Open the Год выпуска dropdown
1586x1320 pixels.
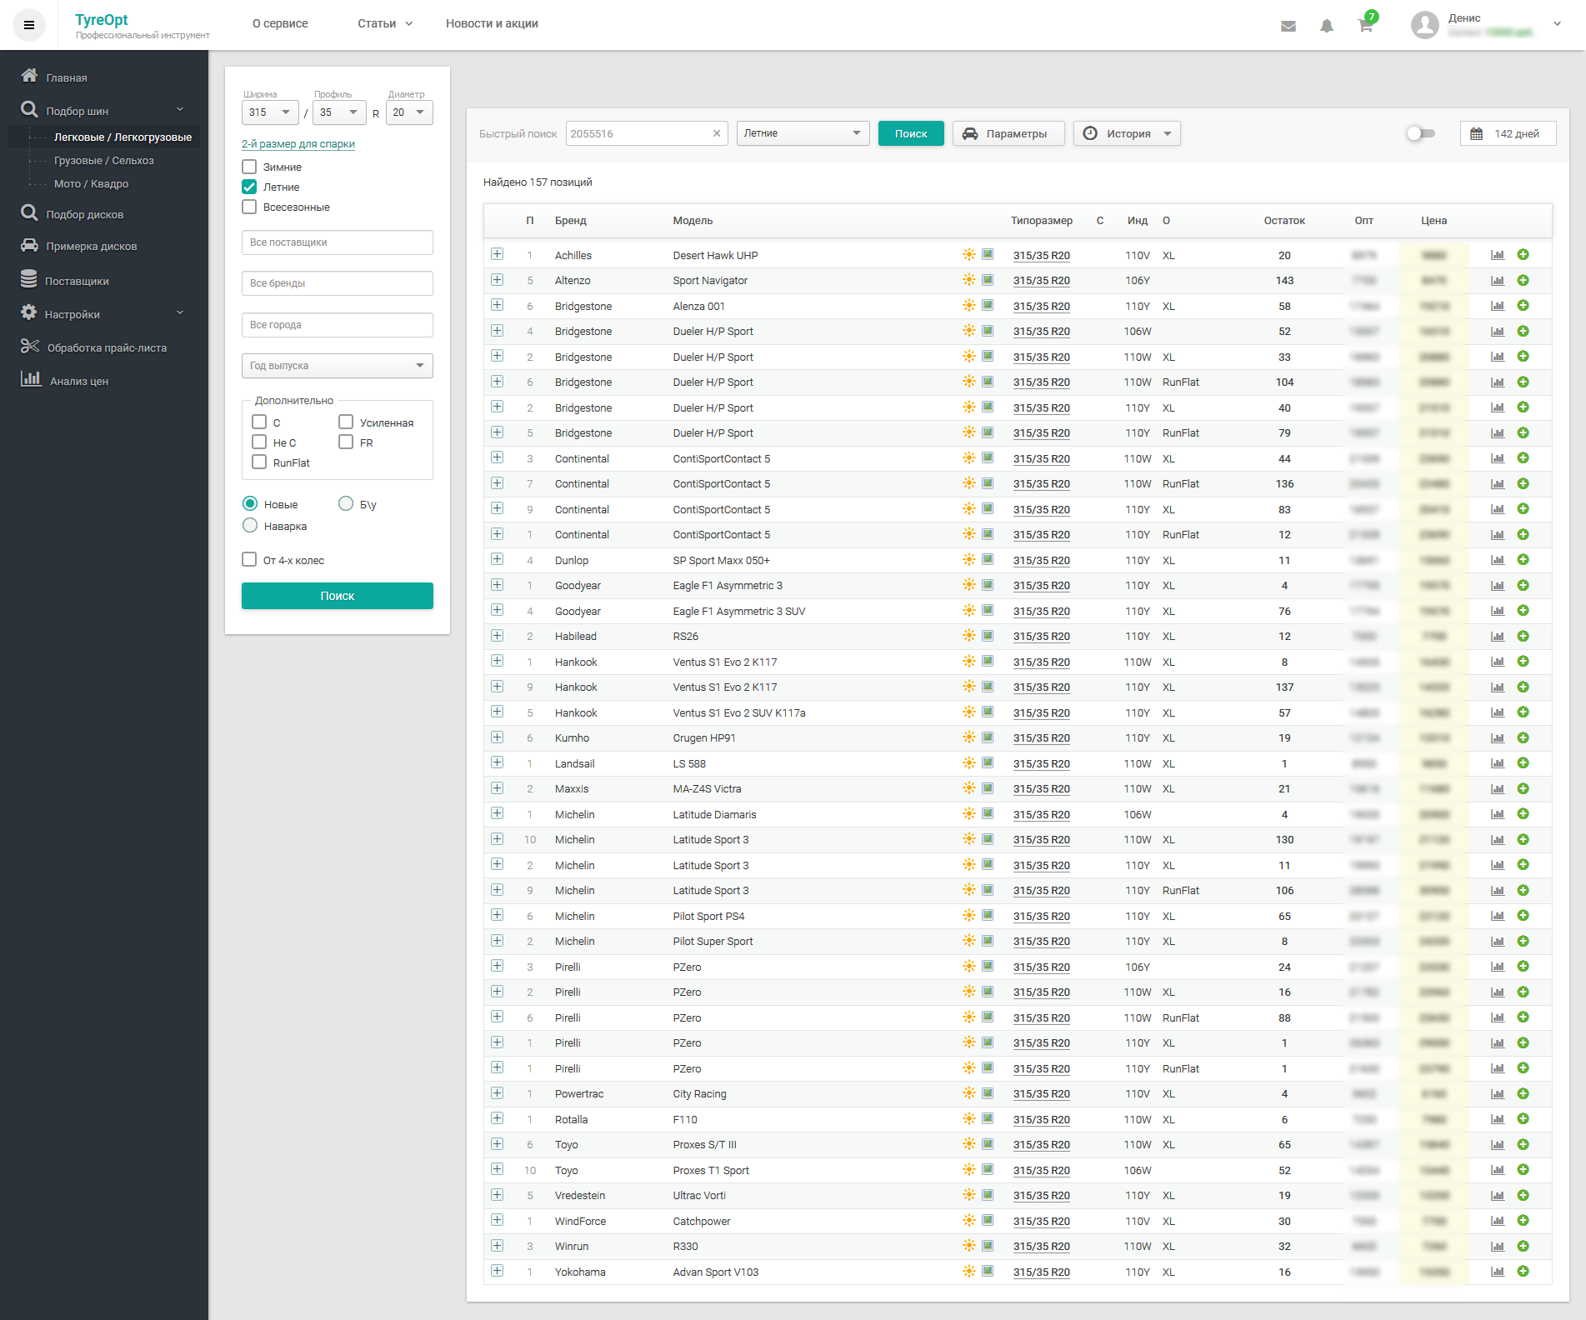click(338, 366)
